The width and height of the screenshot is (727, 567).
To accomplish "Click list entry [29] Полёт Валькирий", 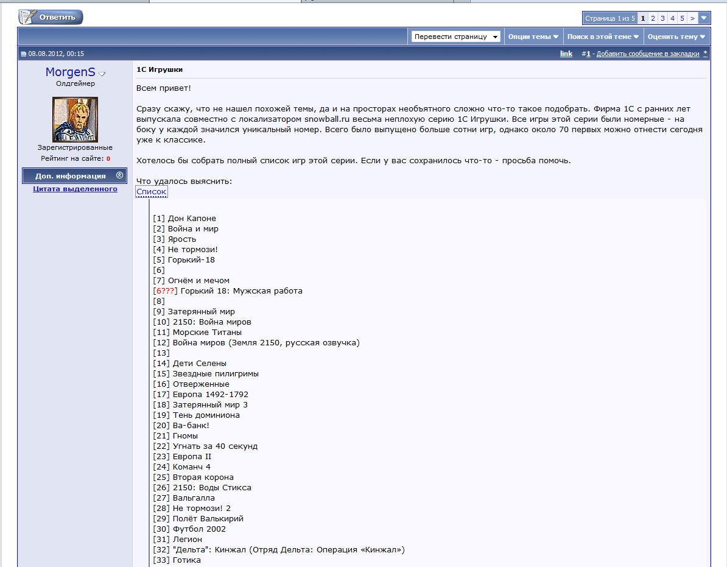I will pos(198,518).
